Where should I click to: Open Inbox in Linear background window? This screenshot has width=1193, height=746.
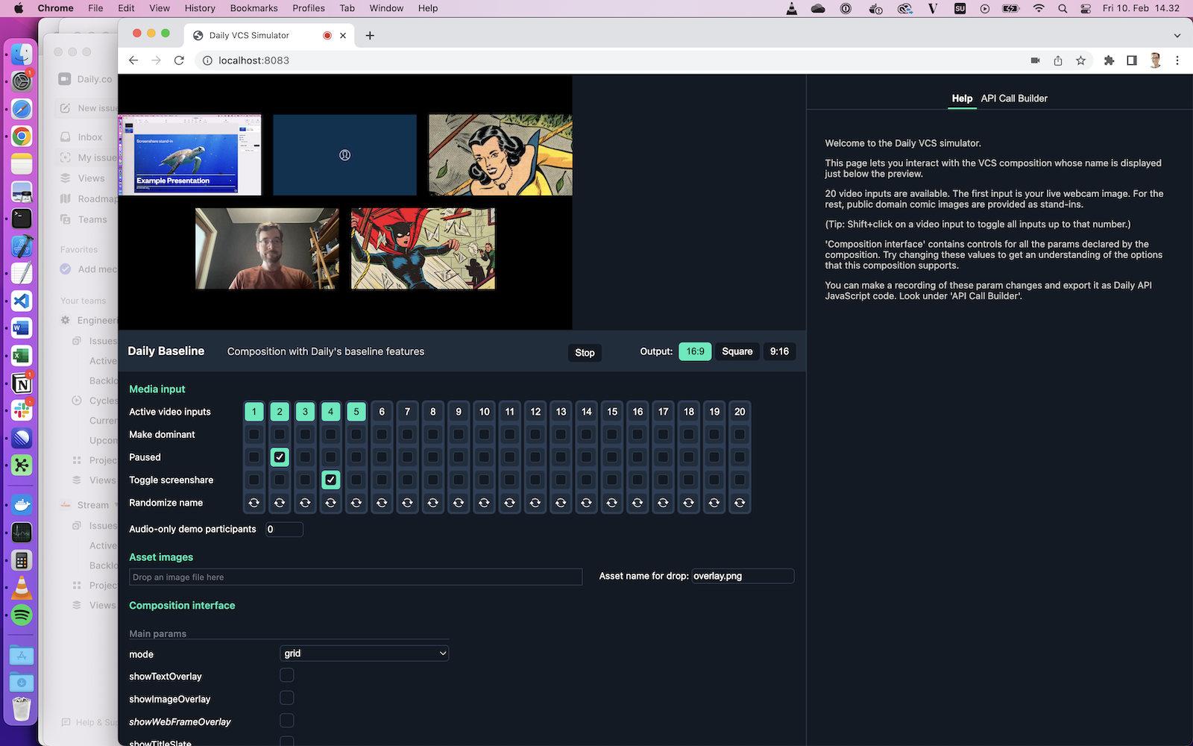(x=90, y=137)
